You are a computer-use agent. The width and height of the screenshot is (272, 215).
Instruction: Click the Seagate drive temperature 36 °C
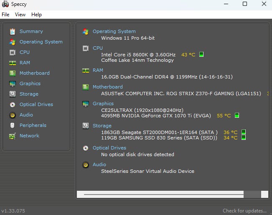click(x=230, y=132)
